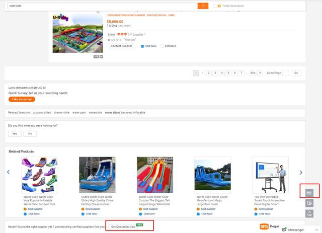Open the Centralized Procurement Available link
The image size is (322, 233).
pyautogui.click(x=126, y=15)
